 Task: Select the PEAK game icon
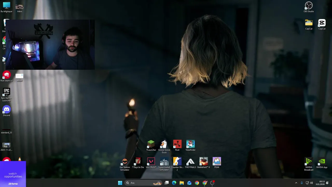pyautogui.click(x=217, y=163)
